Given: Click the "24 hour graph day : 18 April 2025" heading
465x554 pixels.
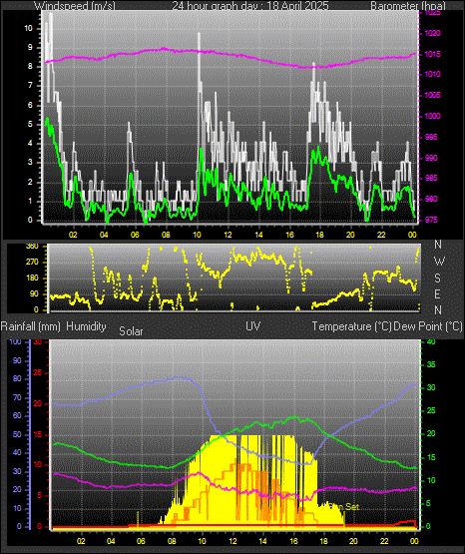Looking at the screenshot, I should 250,6.
